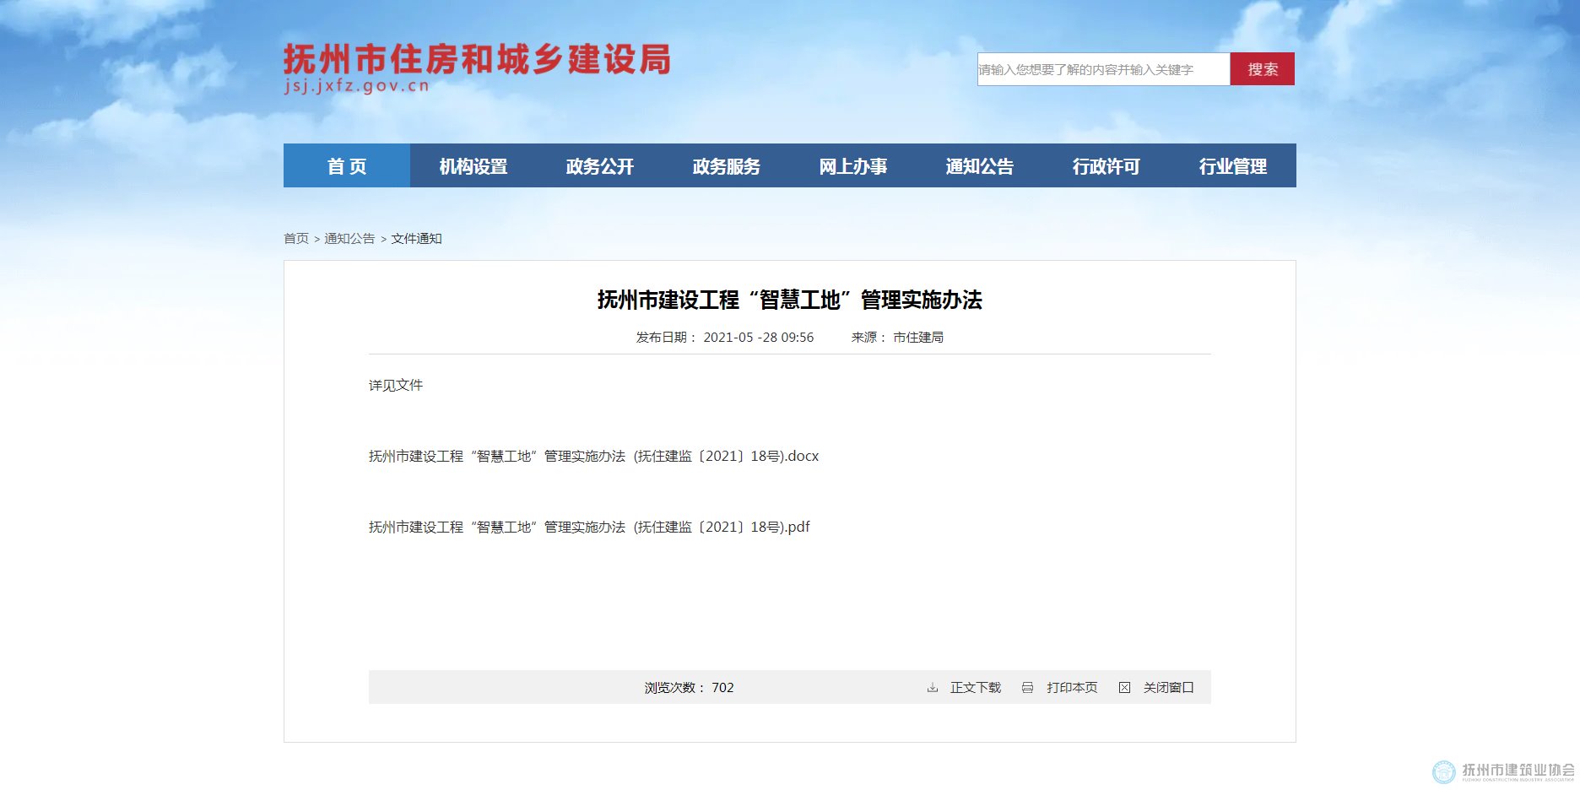Image resolution: width=1580 pixels, height=790 pixels.
Task: Click the download icon beside 正文下载
Action: [x=933, y=688]
